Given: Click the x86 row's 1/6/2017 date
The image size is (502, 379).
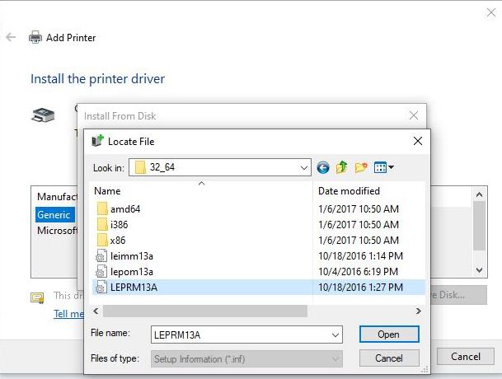Looking at the screenshot, I should coord(359,241).
